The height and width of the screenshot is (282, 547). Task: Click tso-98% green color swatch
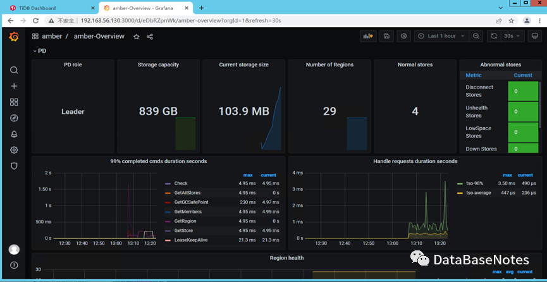pos(460,183)
